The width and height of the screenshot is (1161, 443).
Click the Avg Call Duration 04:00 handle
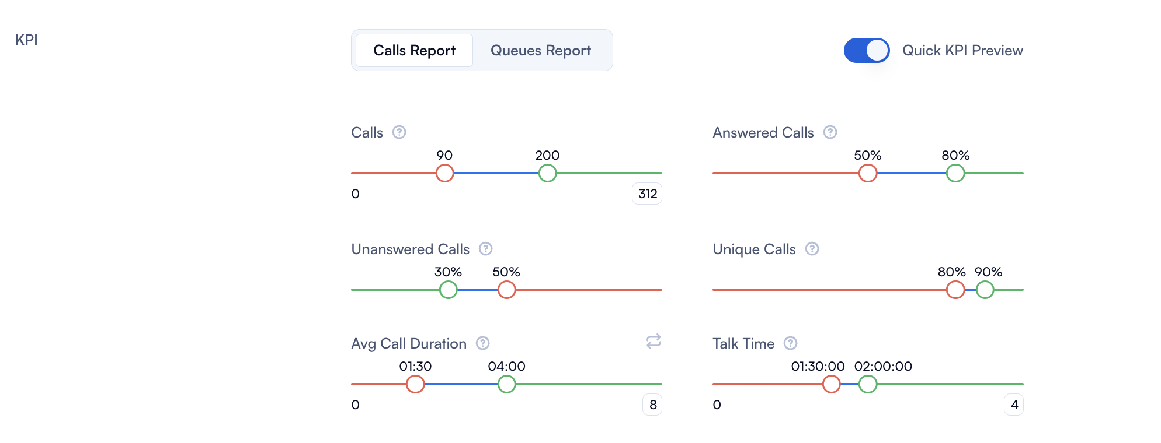coord(506,384)
